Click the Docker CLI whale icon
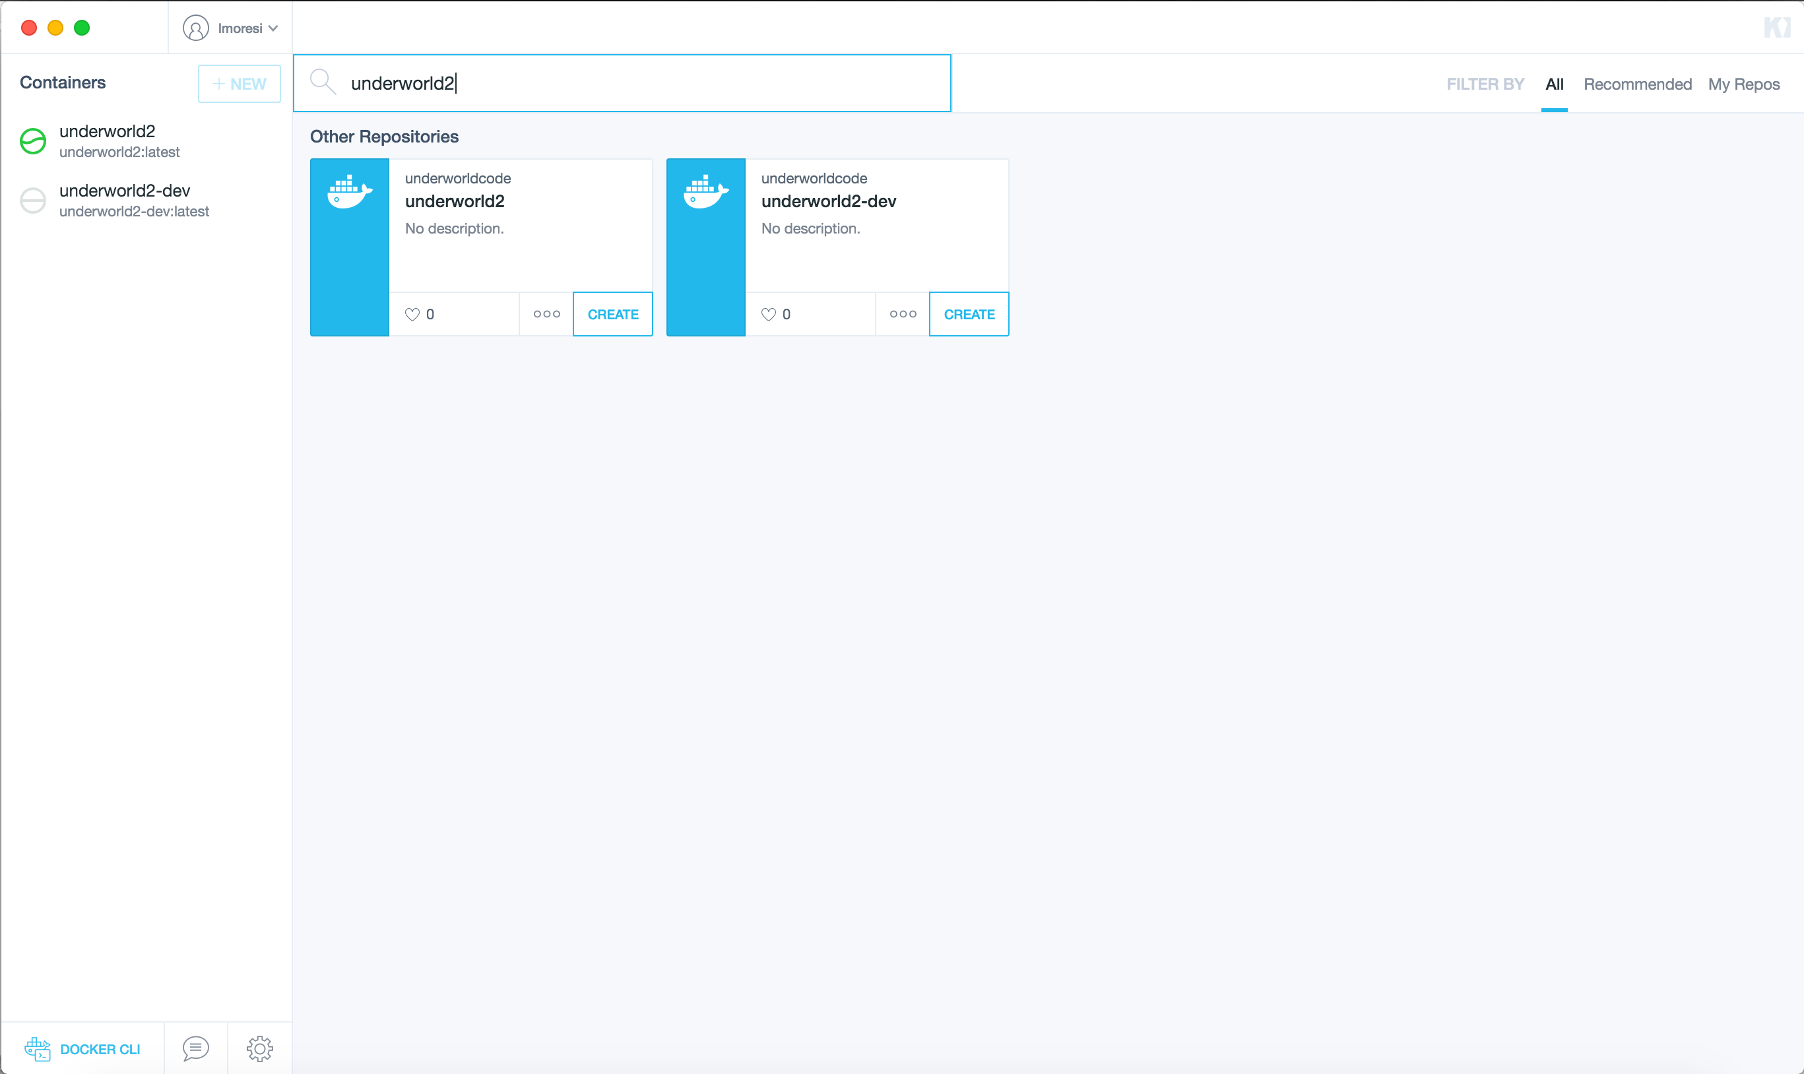This screenshot has width=1804, height=1074. [x=38, y=1049]
